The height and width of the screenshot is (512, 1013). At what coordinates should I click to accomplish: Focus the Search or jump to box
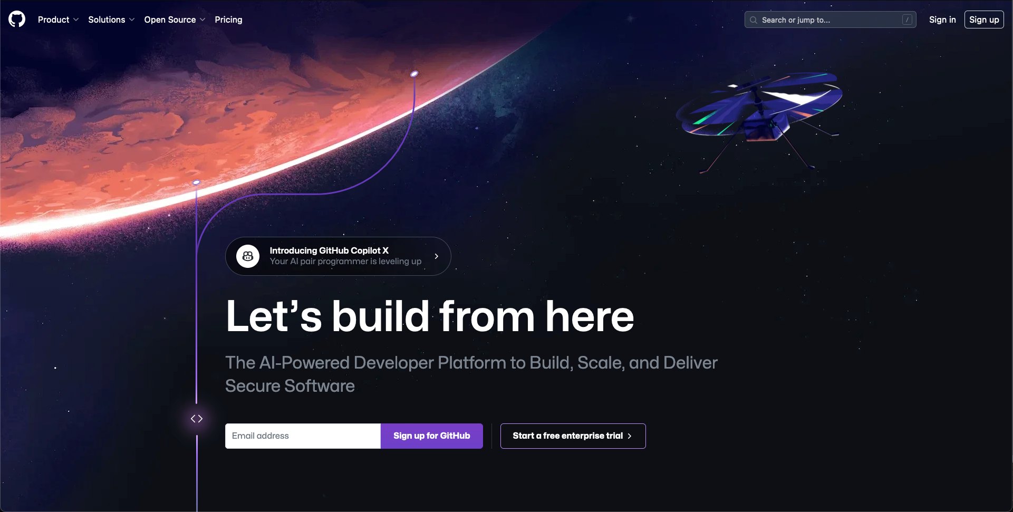(x=830, y=20)
